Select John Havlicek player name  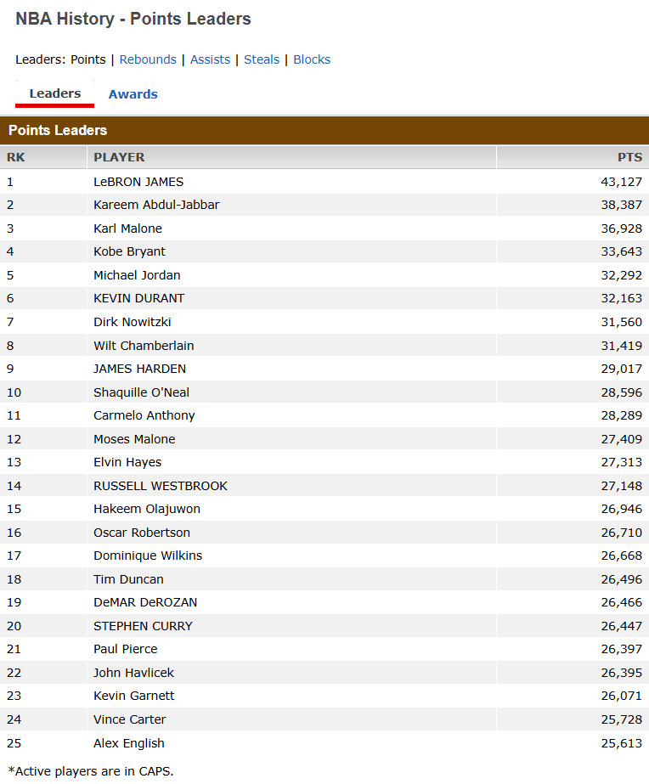click(x=134, y=673)
